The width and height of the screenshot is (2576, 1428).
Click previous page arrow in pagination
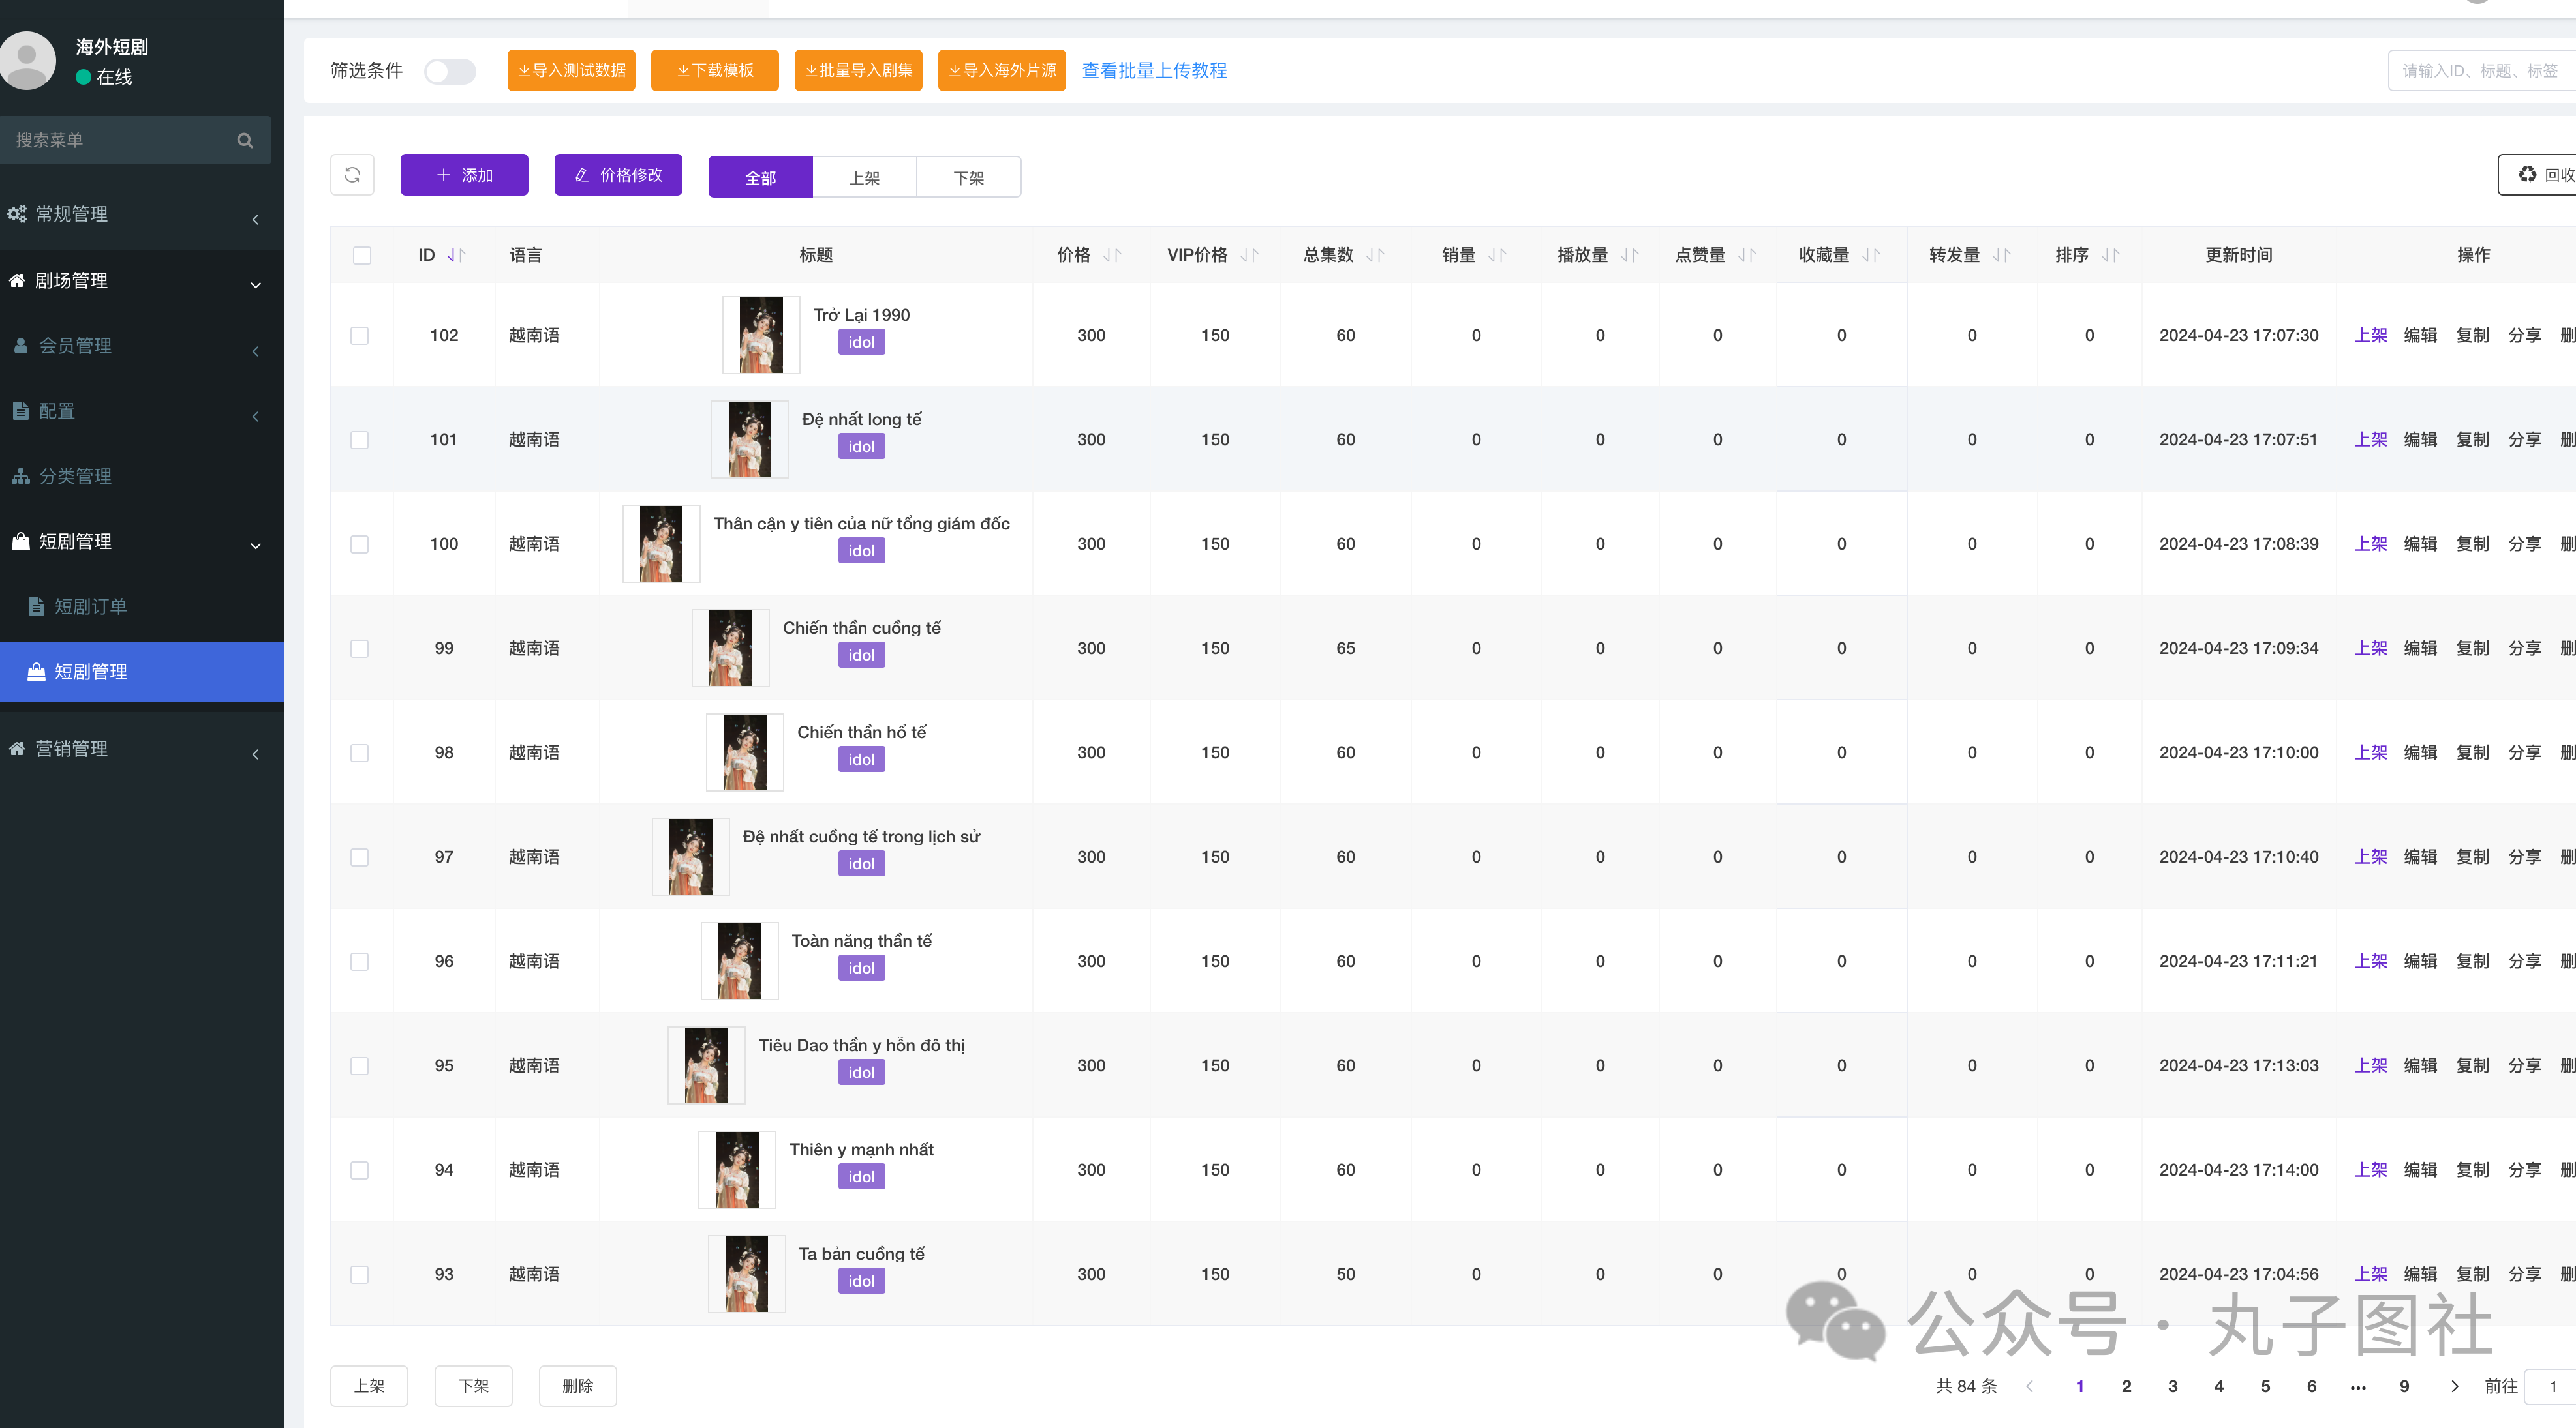pos(2030,1387)
